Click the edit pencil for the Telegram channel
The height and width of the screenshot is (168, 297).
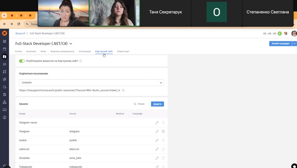tap(157, 131)
